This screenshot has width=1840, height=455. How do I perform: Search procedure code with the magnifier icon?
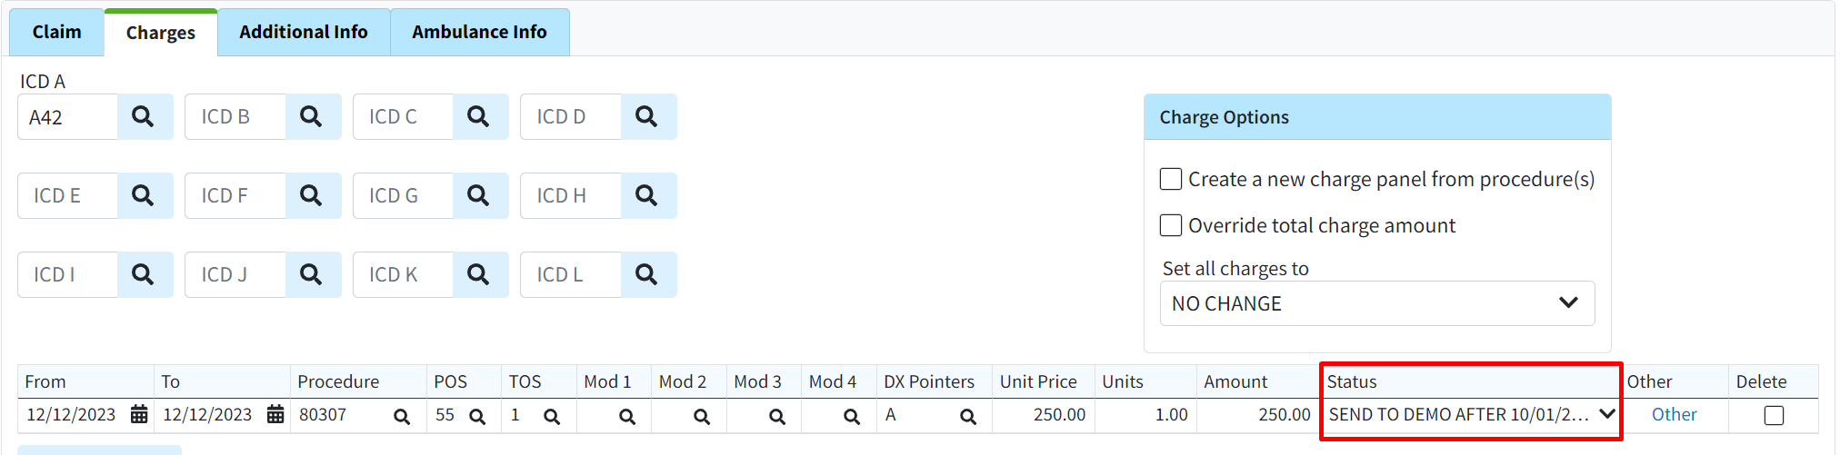[x=401, y=417]
